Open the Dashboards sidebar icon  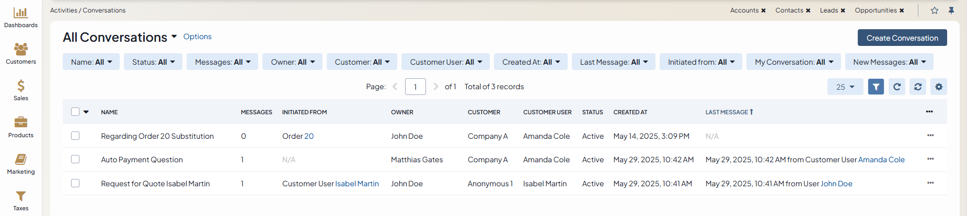(x=21, y=17)
